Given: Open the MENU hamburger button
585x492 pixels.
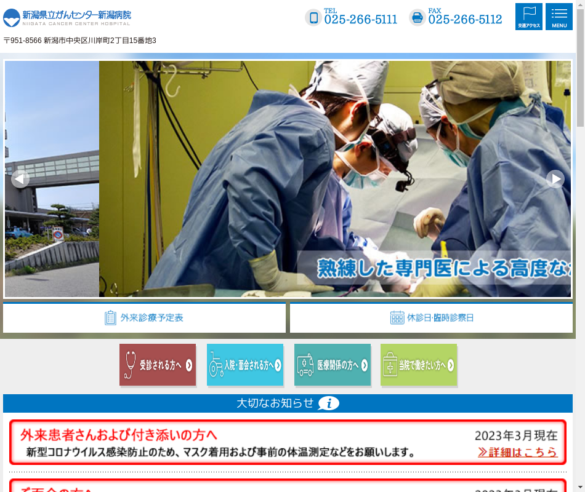Looking at the screenshot, I should click(559, 17).
